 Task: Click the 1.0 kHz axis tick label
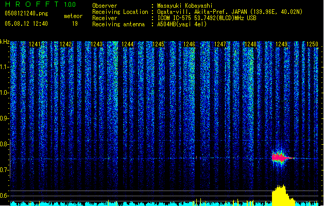[x=4, y=93]
